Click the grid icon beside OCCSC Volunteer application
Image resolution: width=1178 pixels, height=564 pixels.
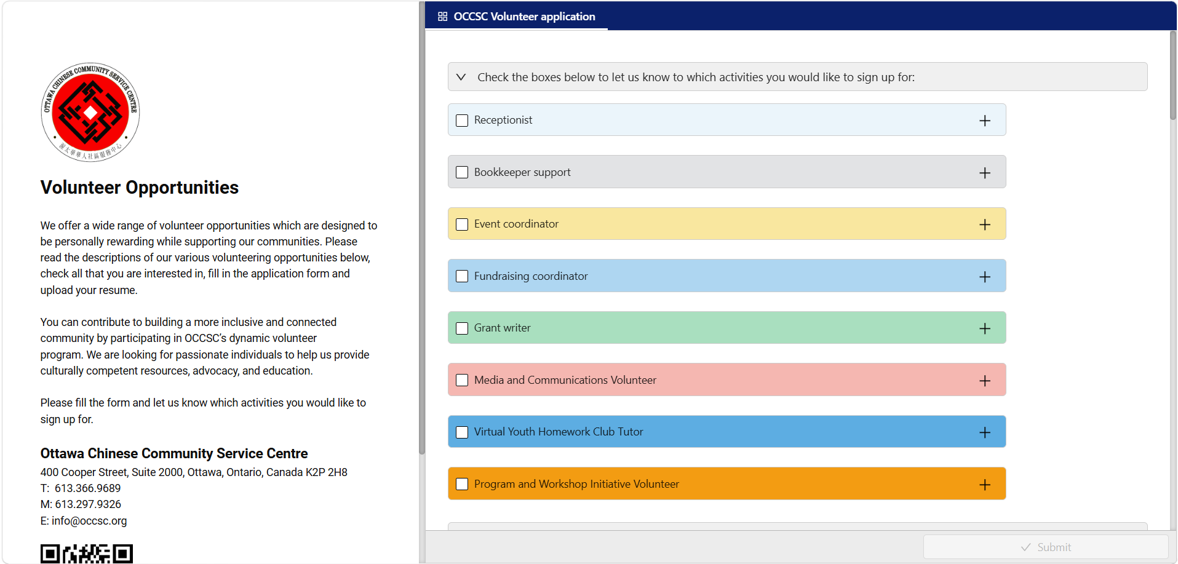pyautogui.click(x=442, y=17)
